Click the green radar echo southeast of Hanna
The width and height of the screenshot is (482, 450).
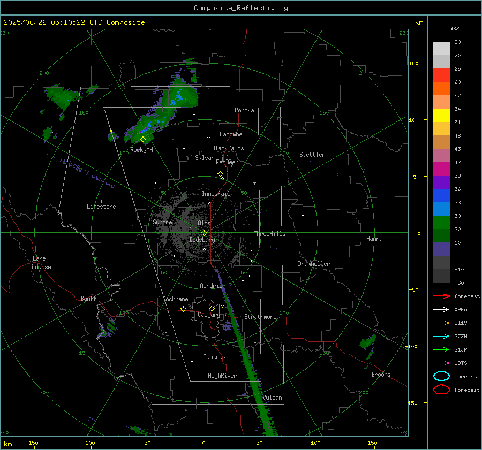367,341
